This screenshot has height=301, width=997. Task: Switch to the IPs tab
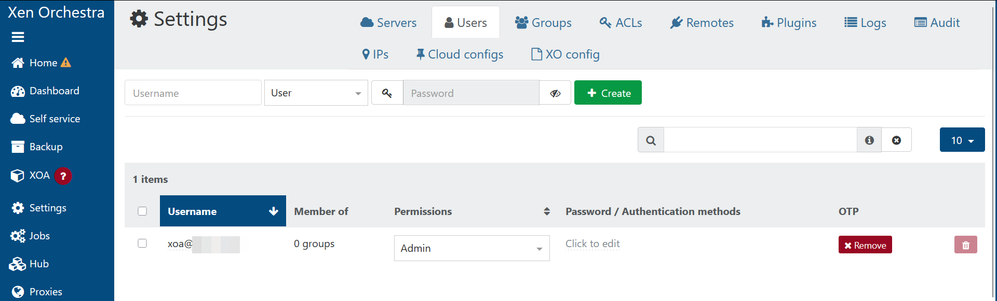375,54
